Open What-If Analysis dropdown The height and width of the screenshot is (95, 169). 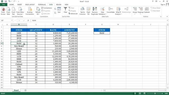point(118,11)
